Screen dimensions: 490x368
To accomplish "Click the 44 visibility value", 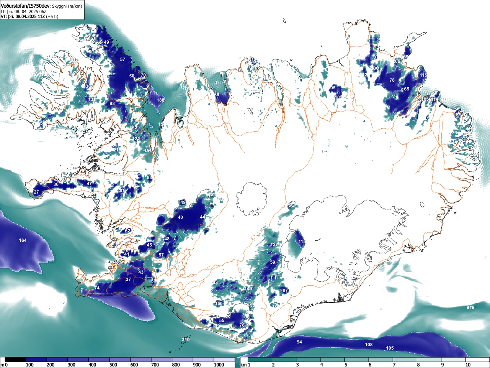I will [202, 217].
